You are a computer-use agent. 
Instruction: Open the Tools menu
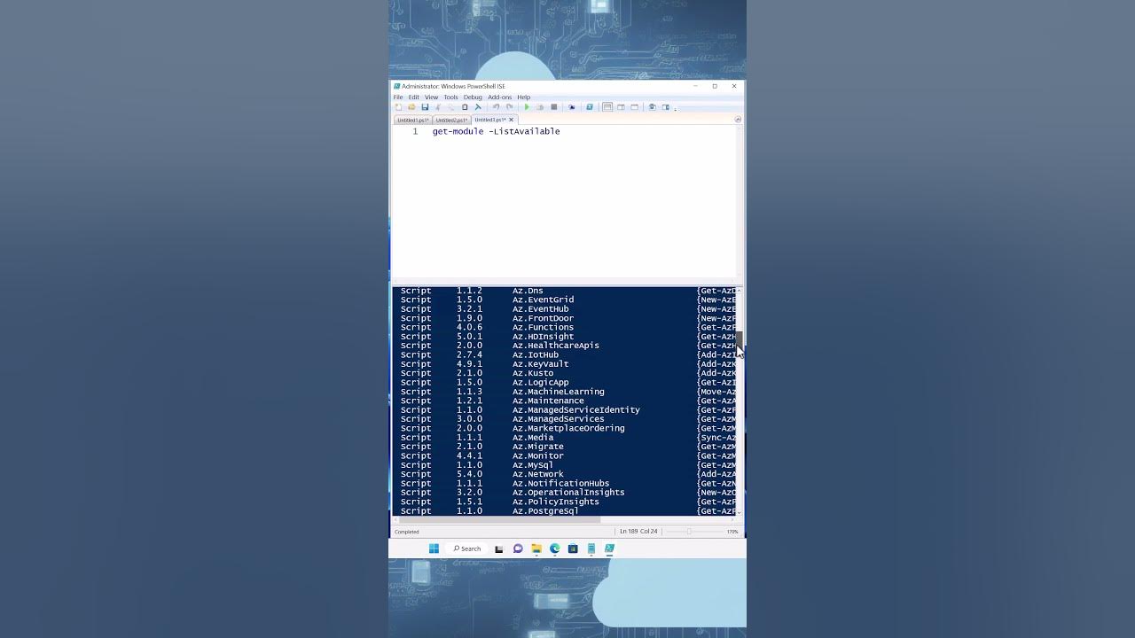tap(450, 97)
